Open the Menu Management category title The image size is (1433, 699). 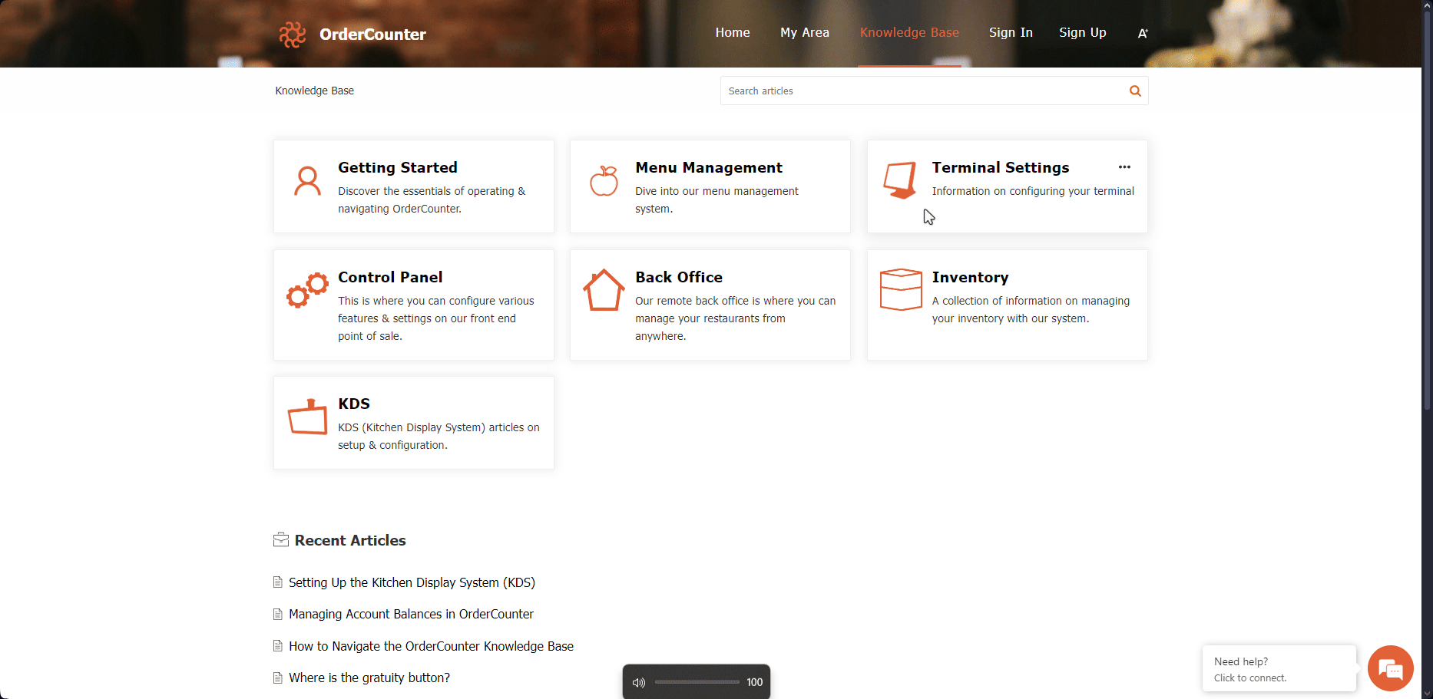pos(709,167)
